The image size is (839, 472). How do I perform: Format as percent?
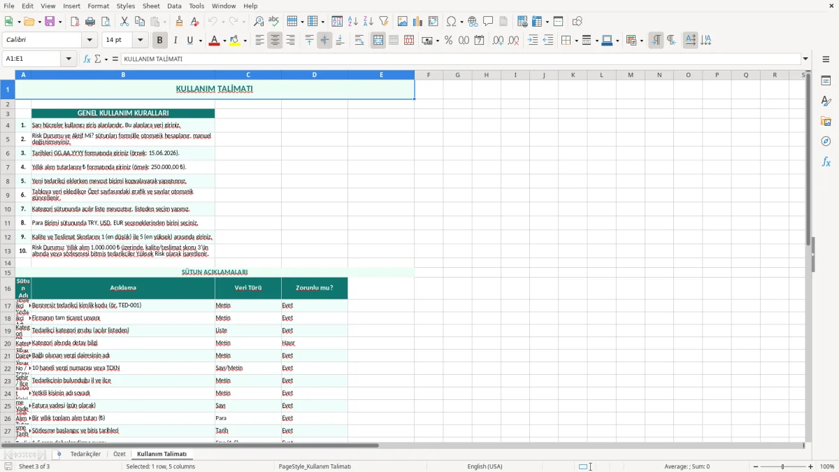tap(448, 41)
